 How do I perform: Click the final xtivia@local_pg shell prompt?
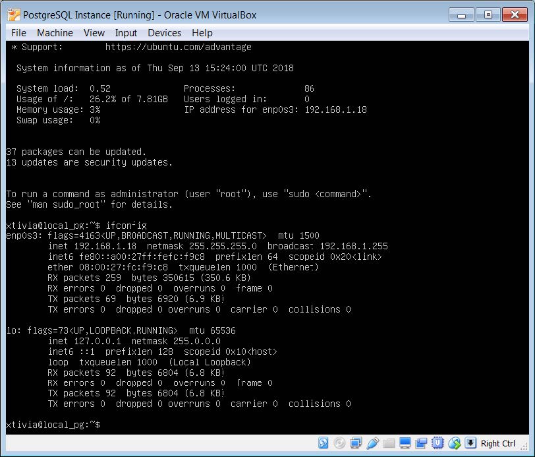53,425
